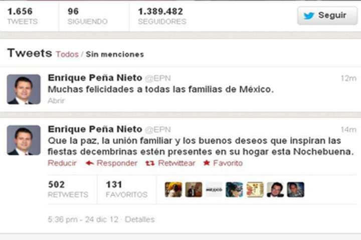This screenshot has height=240, width=361.
Task: Click the Twitter bird icon on Seguir
Action: (x=309, y=15)
